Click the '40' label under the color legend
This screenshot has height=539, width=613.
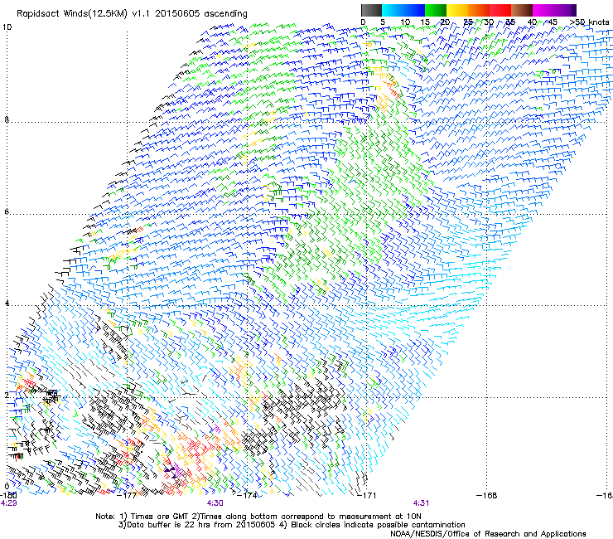coord(532,22)
